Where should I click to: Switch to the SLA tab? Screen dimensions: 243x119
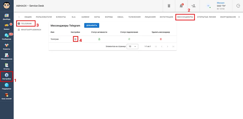(x=74, y=17)
